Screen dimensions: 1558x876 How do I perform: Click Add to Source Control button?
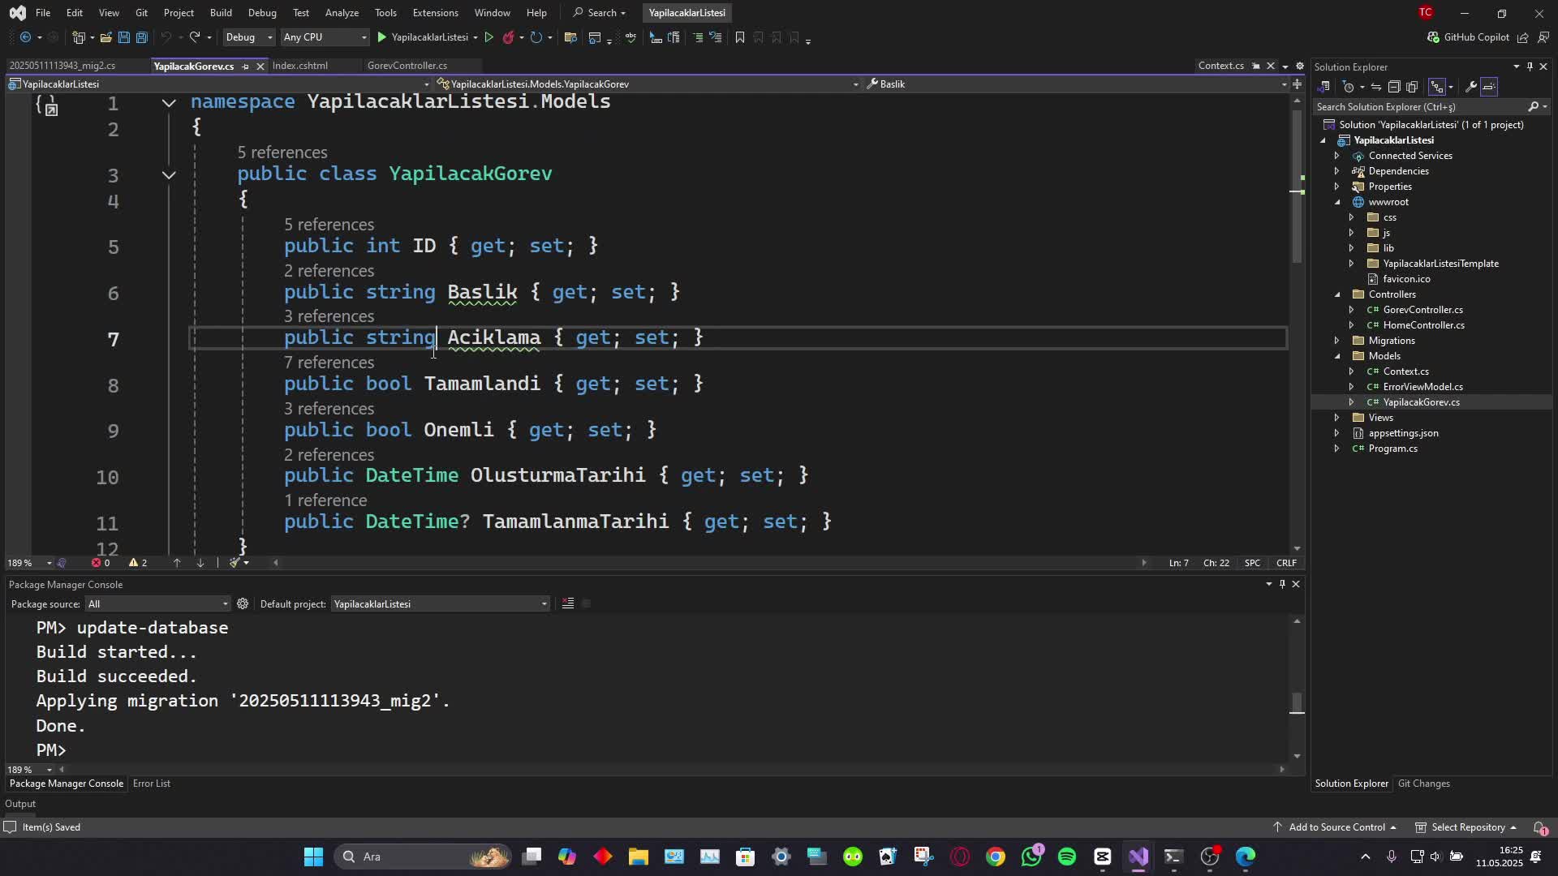tap(1335, 827)
